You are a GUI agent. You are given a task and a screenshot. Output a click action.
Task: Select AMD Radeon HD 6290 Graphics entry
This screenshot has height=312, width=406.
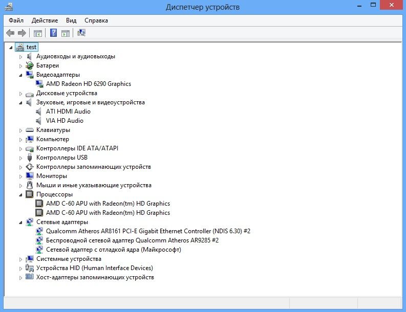pos(89,84)
